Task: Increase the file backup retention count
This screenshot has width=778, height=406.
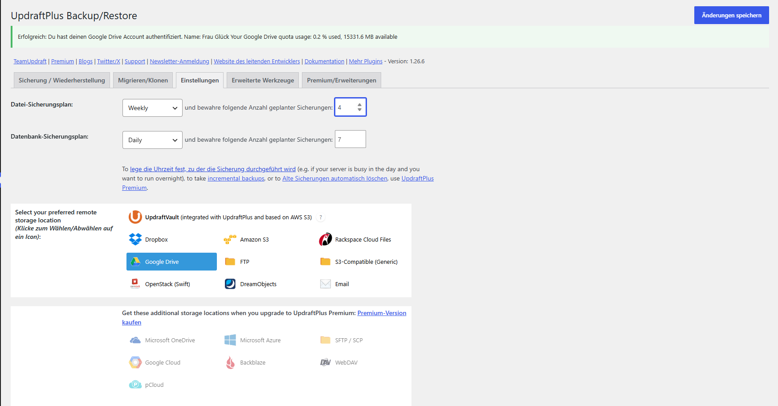Action: pyautogui.click(x=359, y=105)
